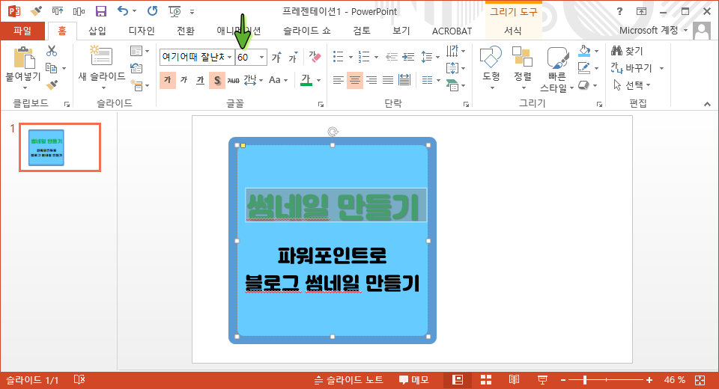Open Quick Styles (빠른 스타일) gallery
The width and height of the screenshot is (719, 389).
(x=557, y=70)
